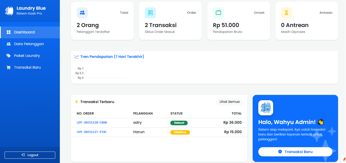The height and width of the screenshot is (163, 346).
Task: Click the Transaksi Baru cart icon in sidebar
Action: 8,67
